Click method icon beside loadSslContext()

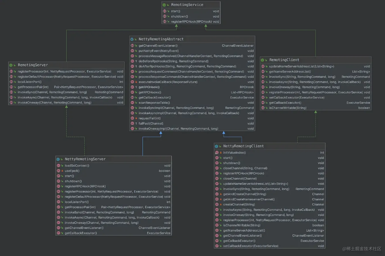[58, 166]
